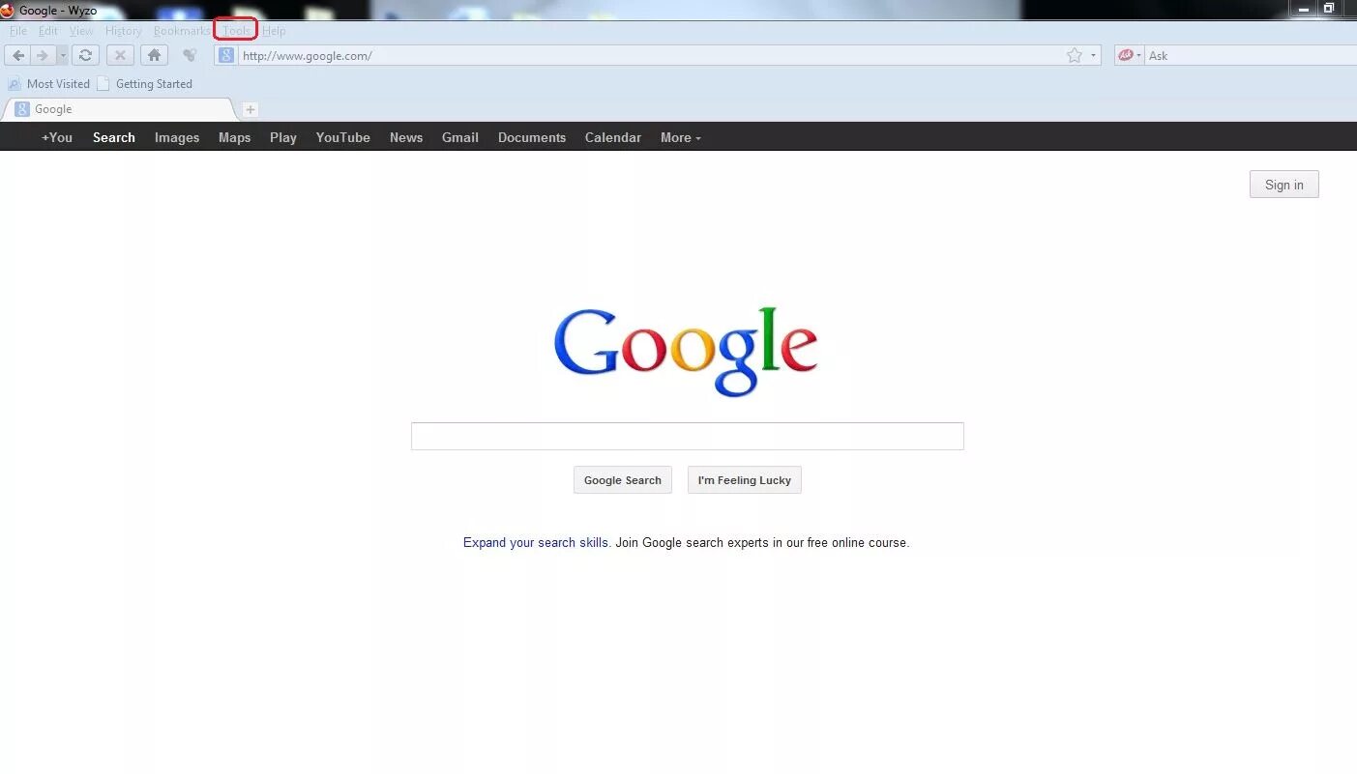1357x774 pixels.
Task: Open YouTube from the Google bar
Action: click(343, 137)
